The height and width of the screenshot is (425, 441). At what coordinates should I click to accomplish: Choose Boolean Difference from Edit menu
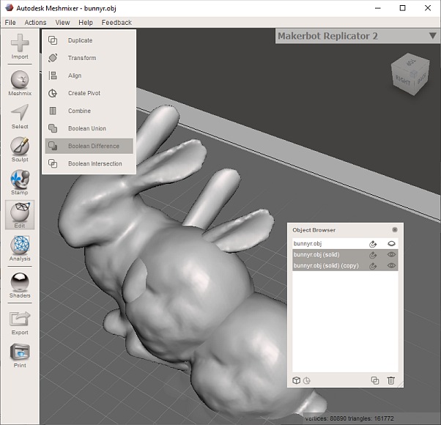point(93,146)
